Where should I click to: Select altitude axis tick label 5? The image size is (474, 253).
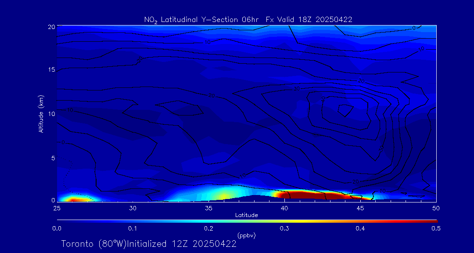[x=53, y=158]
